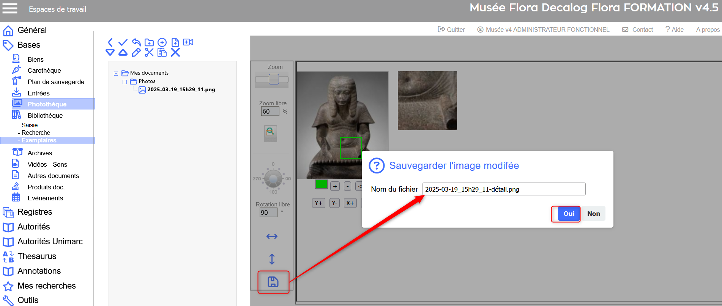
Task: Click the pencil edit icon
Action: (136, 53)
